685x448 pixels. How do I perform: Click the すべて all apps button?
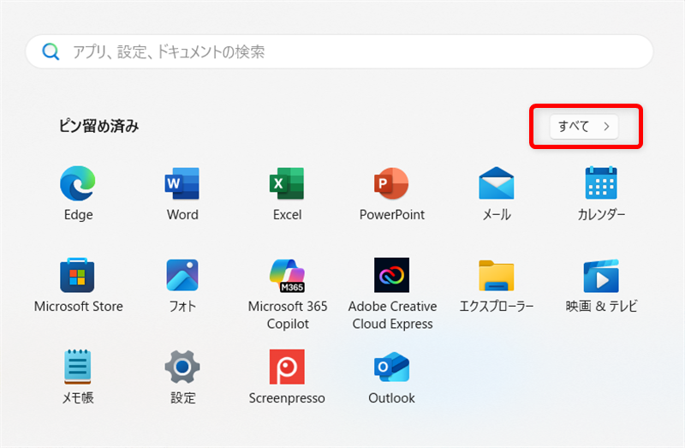584,126
